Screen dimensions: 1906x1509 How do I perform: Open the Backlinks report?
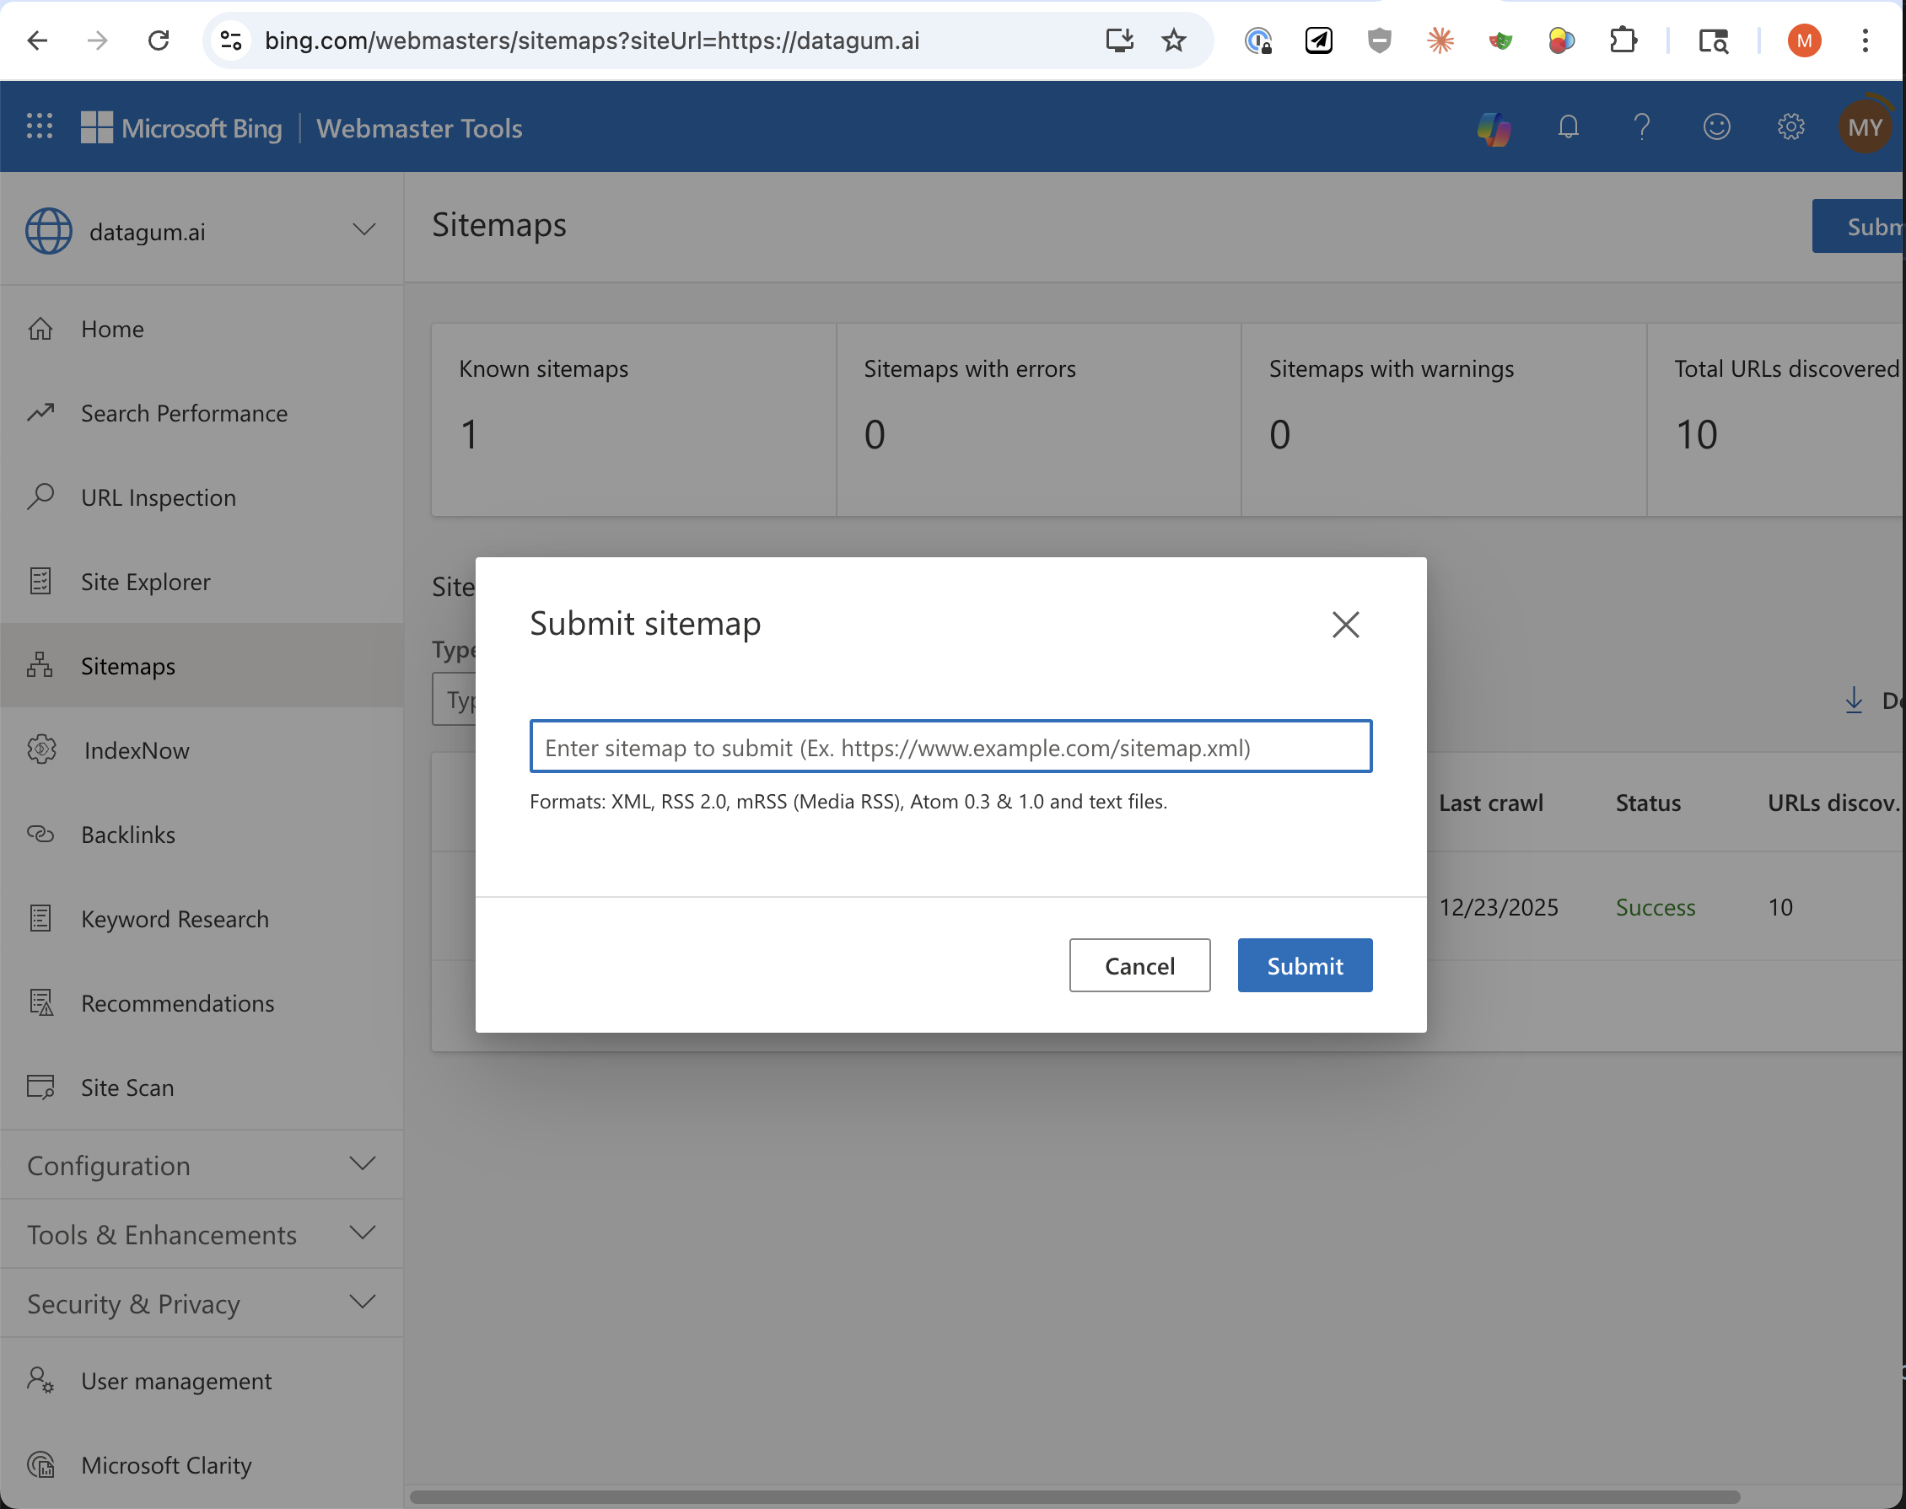[x=129, y=834]
